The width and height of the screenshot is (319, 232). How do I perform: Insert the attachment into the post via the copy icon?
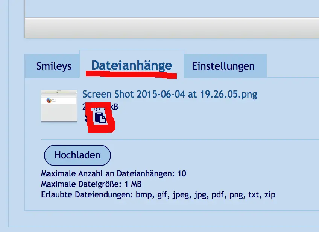(100, 118)
